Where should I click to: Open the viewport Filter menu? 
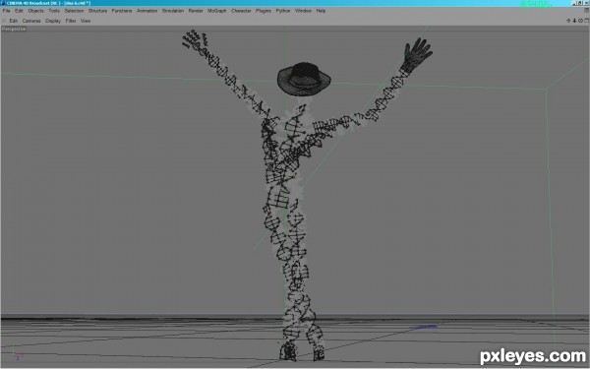[x=71, y=21]
